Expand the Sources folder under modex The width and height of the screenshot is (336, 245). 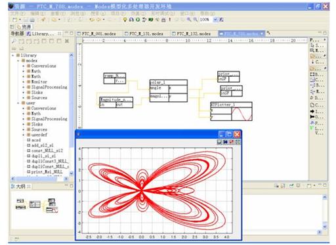pyautogui.click(x=24, y=98)
